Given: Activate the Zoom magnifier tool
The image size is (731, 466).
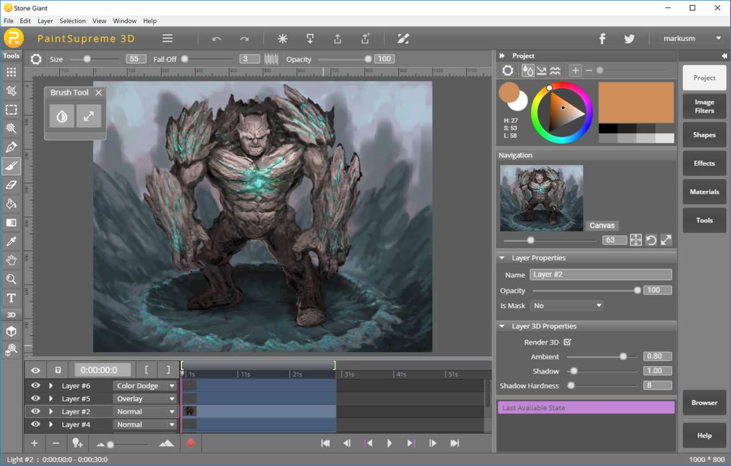Looking at the screenshot, I should (11, 280).
